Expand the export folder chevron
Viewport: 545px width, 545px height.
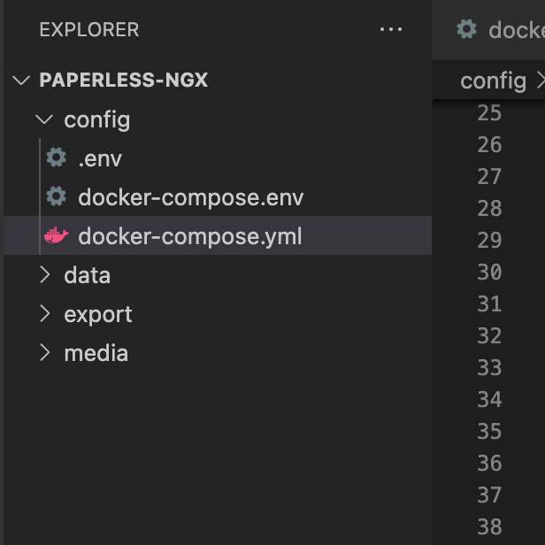pyautogui.click(x=45, y=314)
